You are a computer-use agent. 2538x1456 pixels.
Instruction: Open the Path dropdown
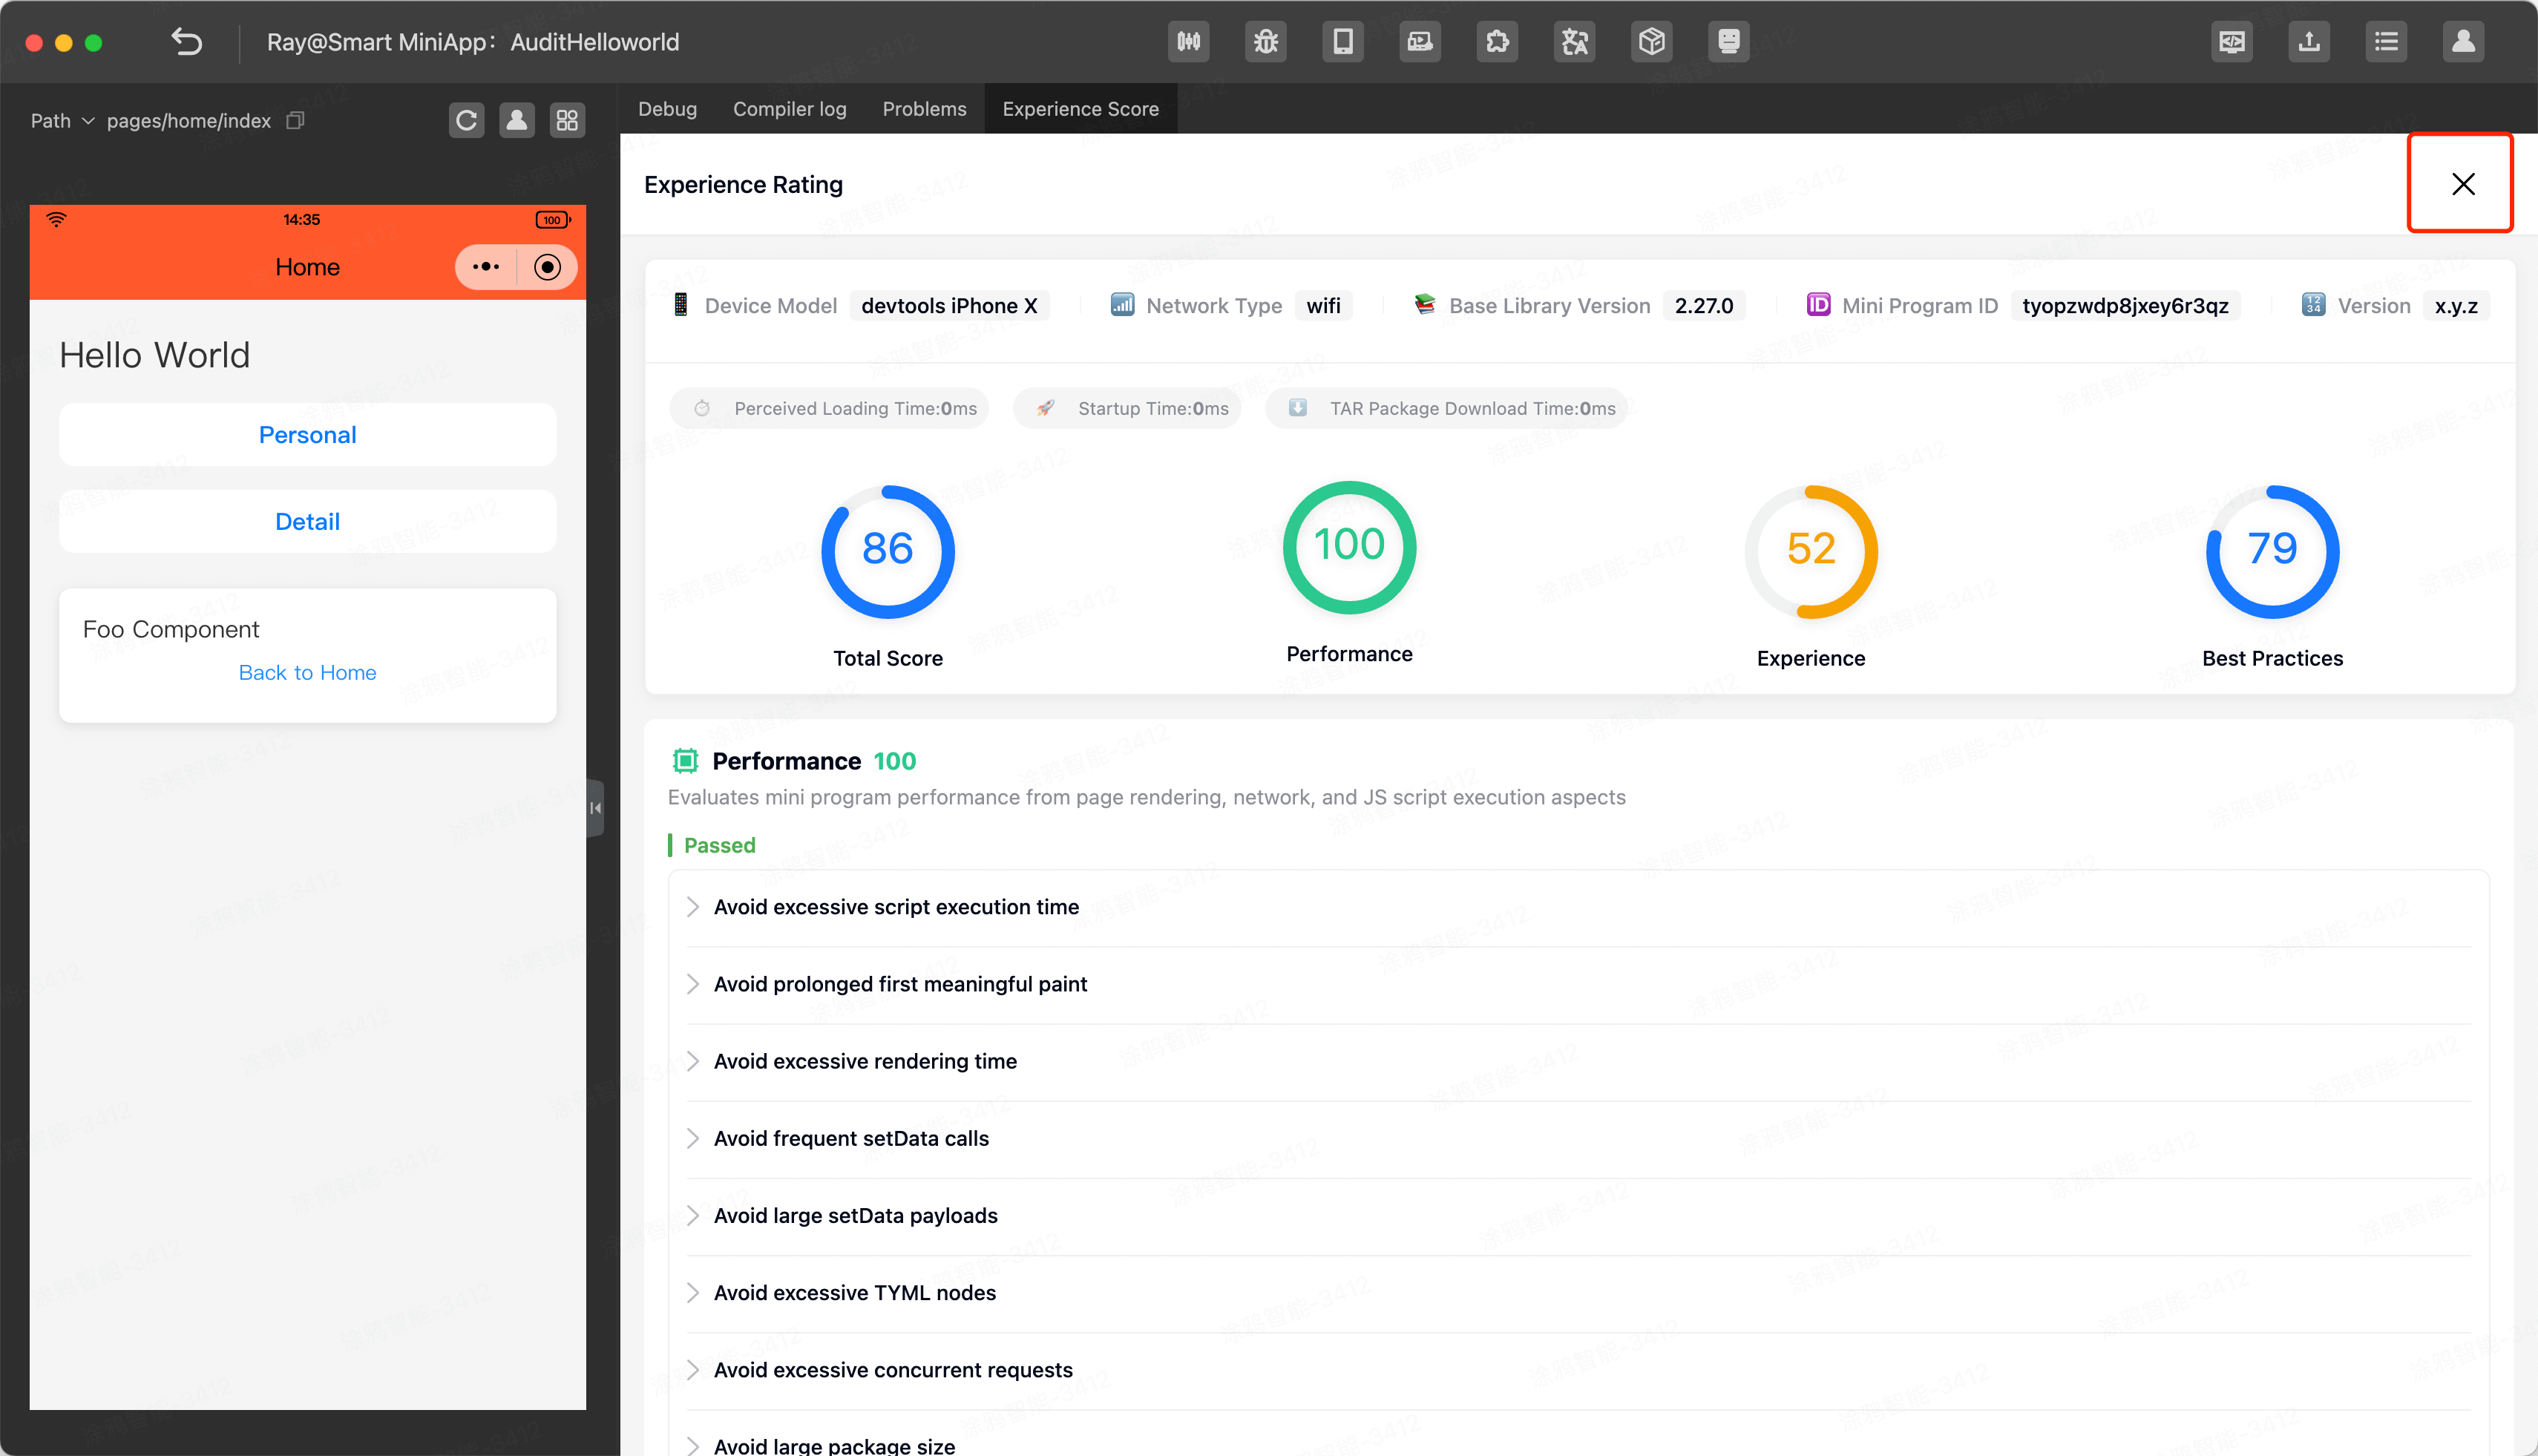pyautogui.click(x=62, y=120)
